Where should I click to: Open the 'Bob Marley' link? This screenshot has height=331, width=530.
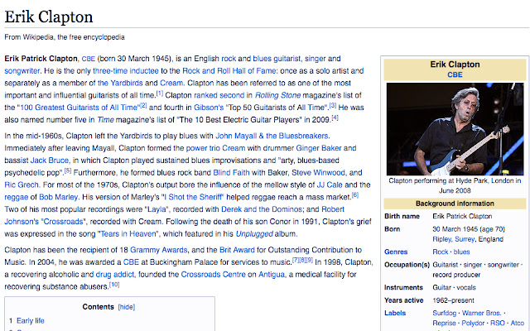[x=59, y=197]
